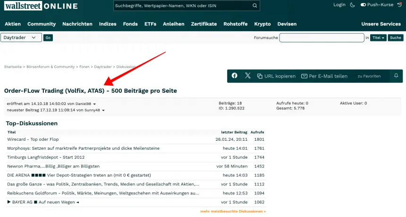Click the ID: 1.290.522 text
This screenshot has height=217, width=406.
[231, 108]
